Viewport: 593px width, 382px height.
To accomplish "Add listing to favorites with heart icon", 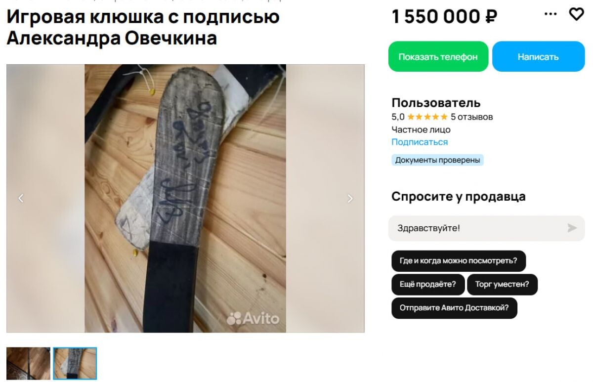I will (576, 14).
